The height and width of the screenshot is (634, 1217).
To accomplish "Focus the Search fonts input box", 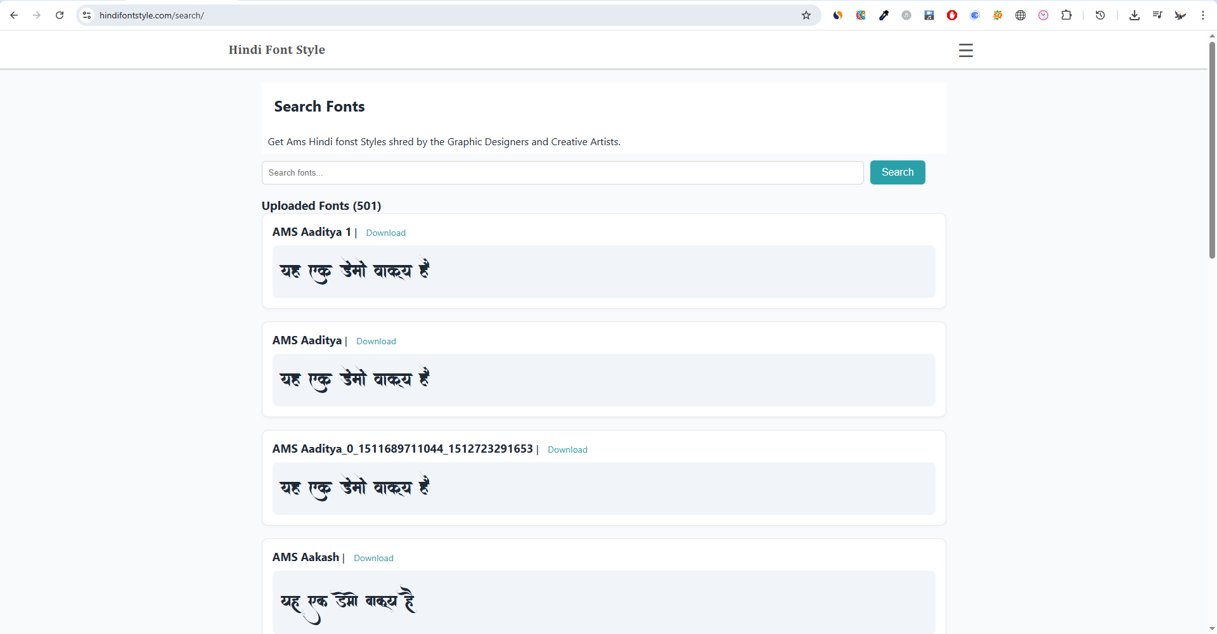I will (x=562, y=172).
